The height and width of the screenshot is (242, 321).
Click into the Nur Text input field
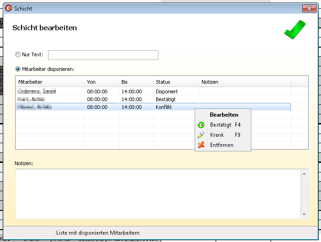click(103, 55)
